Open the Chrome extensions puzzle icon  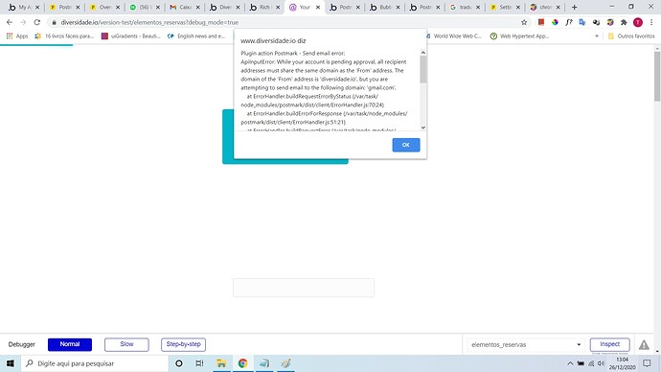pyautogui.click(x=624, y=22)
